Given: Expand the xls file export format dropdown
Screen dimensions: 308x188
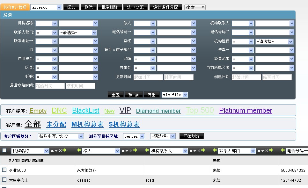Looking at the screenshot, I should (185, 95).
